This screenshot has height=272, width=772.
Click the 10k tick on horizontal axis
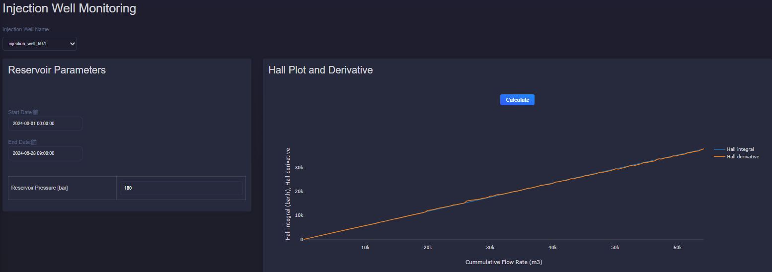point(366,247)
